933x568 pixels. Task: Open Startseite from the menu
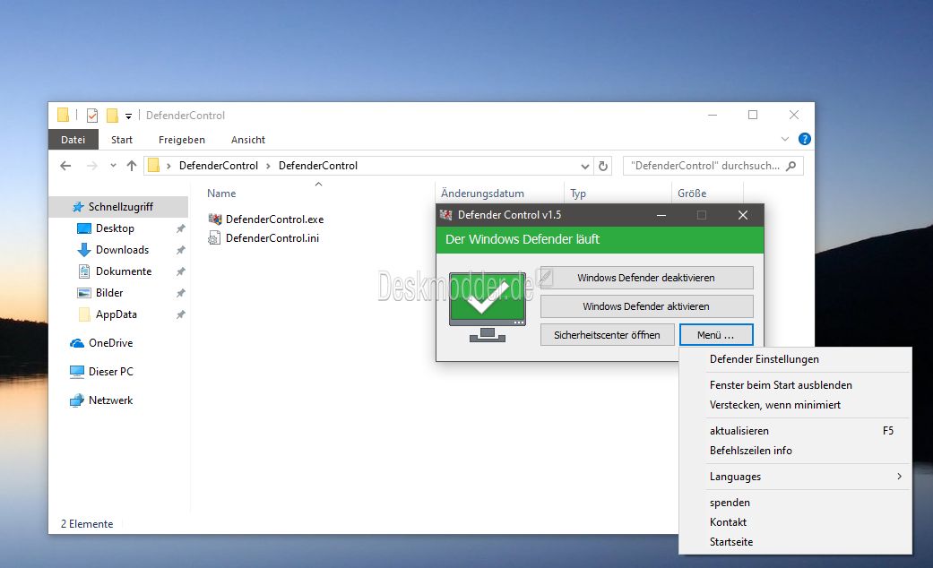tap(731, 542)
